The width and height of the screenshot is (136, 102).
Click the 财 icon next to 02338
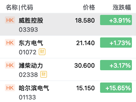44,74
